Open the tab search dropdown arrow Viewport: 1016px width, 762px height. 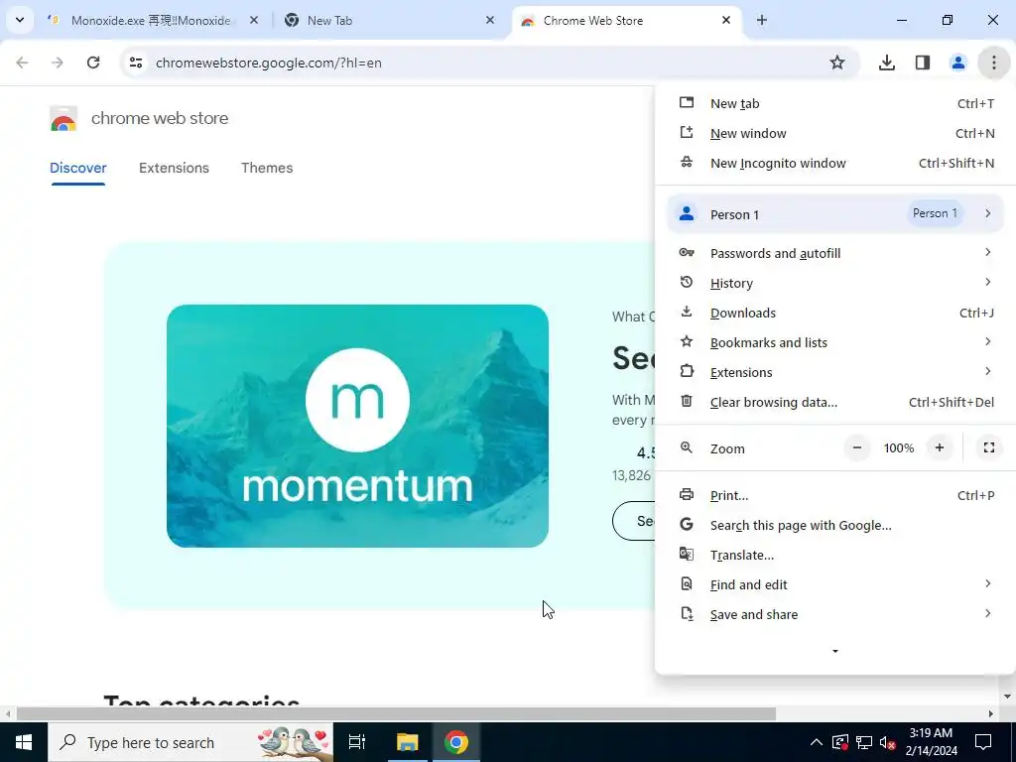20,20
